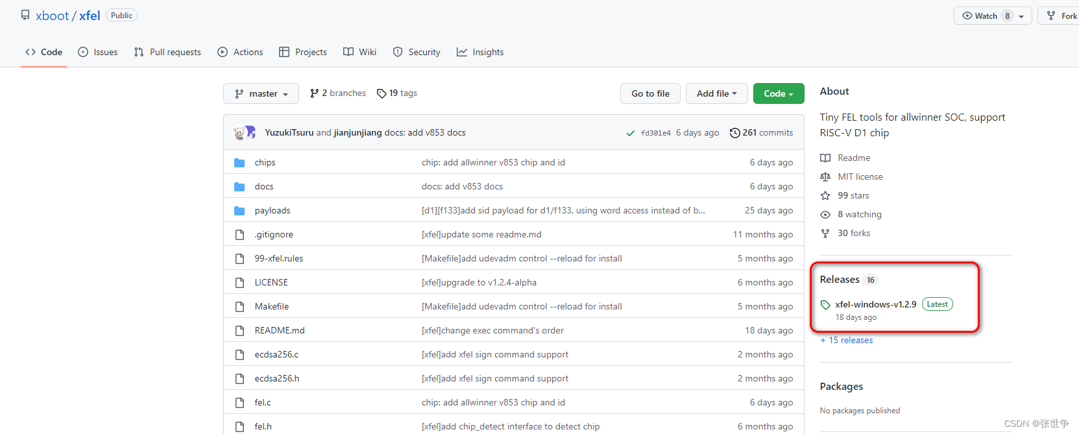Open the Releases heading link

[x=840, y=280]
